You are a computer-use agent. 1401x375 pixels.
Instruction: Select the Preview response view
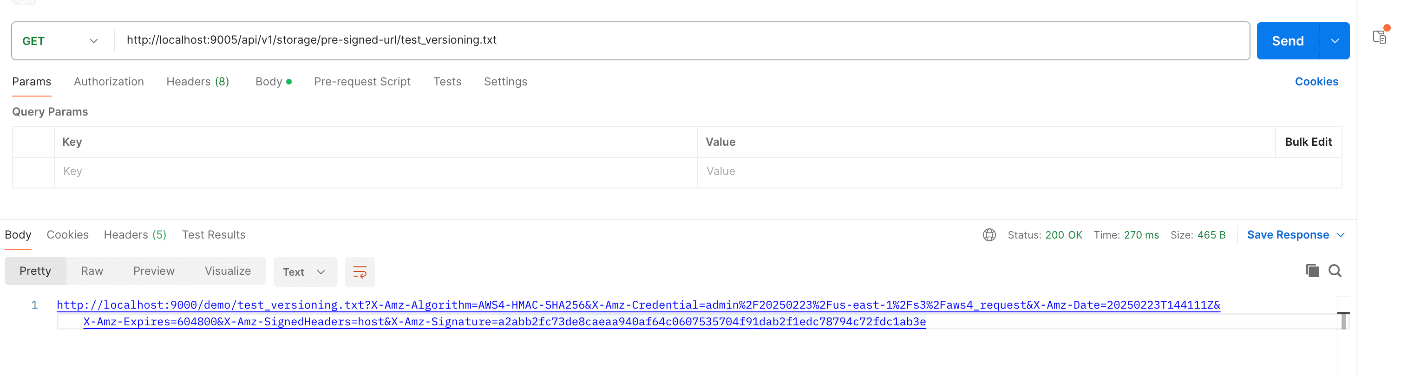point(153,271)
